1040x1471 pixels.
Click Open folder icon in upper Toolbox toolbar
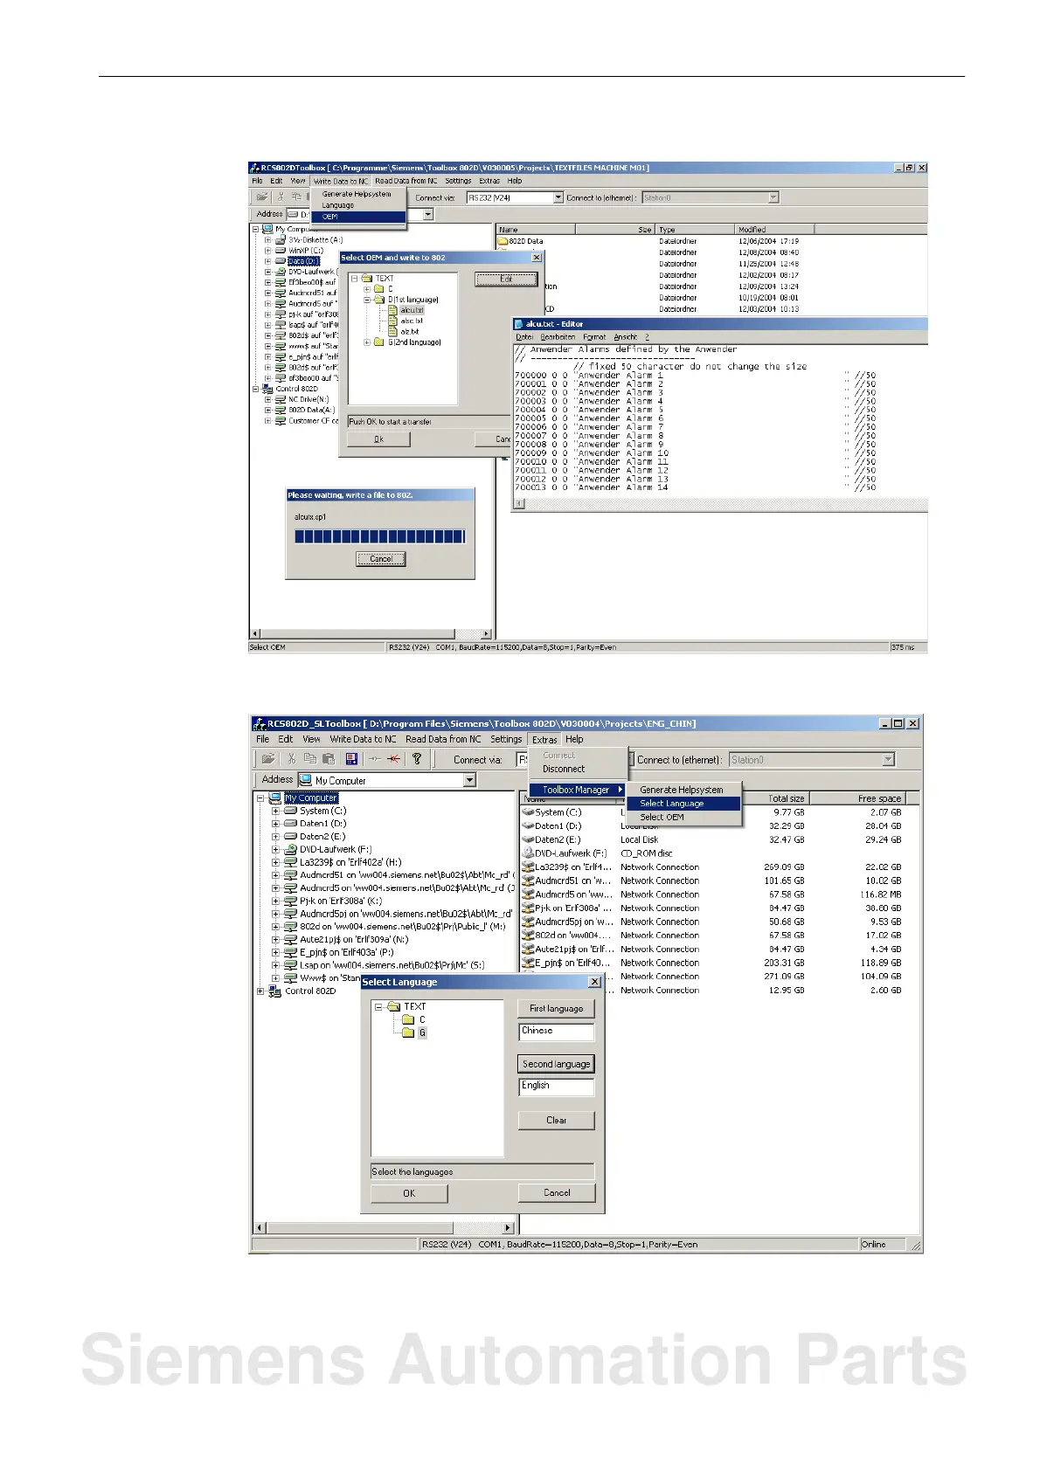(261, 197)
